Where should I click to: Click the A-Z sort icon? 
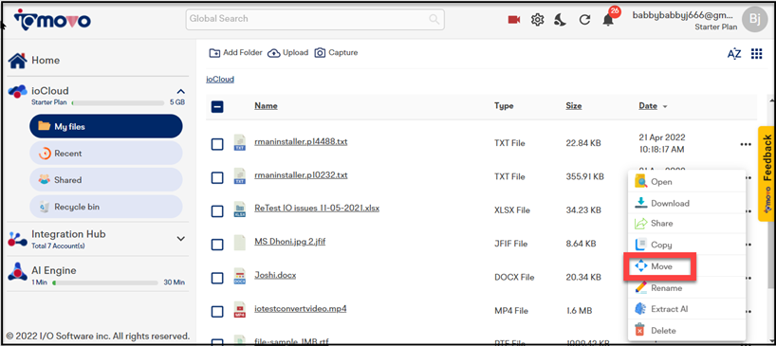734,54
